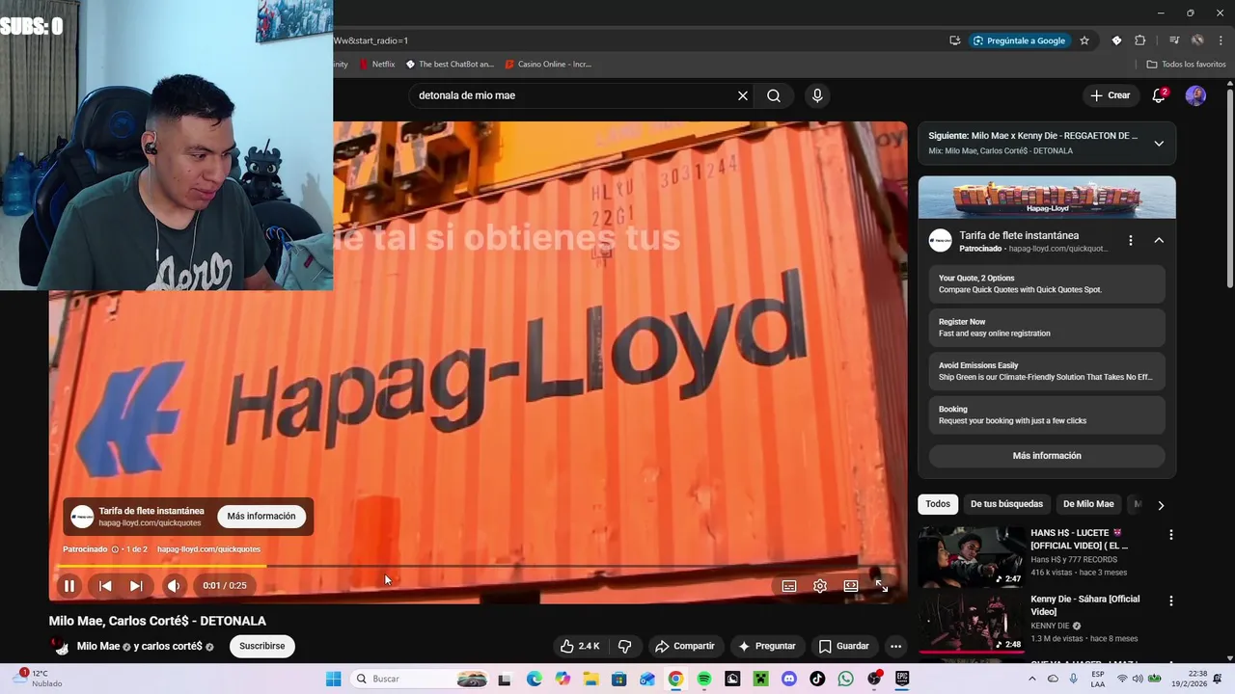Select the 'De tus búsquedas' filter chip
Image resolution: width=1235 pixels, height=694 pixels.
pos(1006,504)
